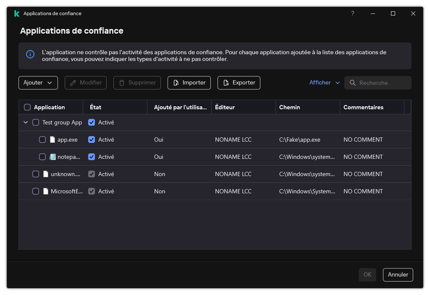Enable the checkbox for app.exe
The height and width of the screenshot is (295, 430).
[x=42, y=139]
